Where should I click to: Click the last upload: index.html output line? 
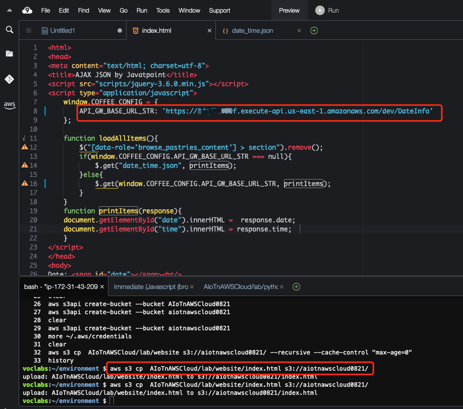[x=170, y=393]
